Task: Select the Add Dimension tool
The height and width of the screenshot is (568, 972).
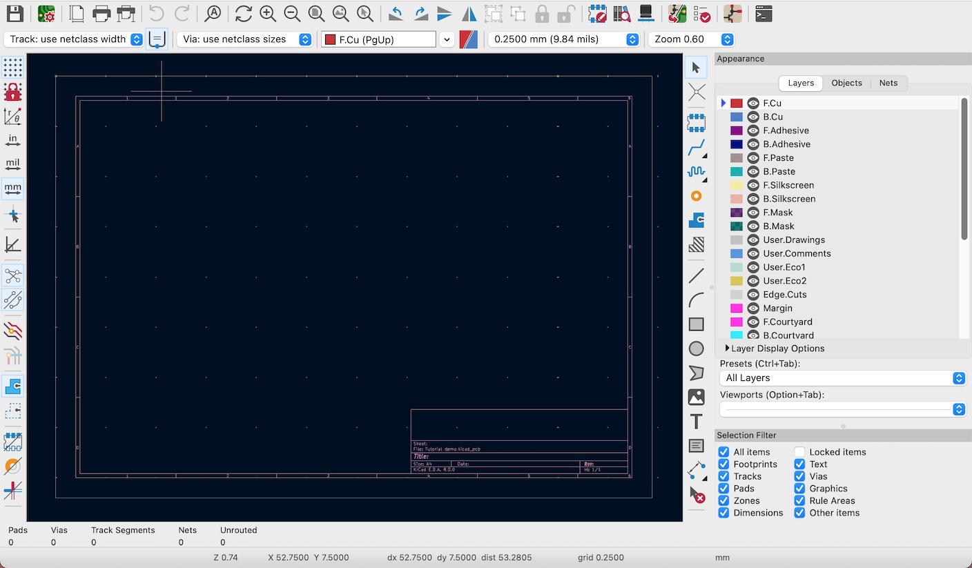Action: pos(697,471)
